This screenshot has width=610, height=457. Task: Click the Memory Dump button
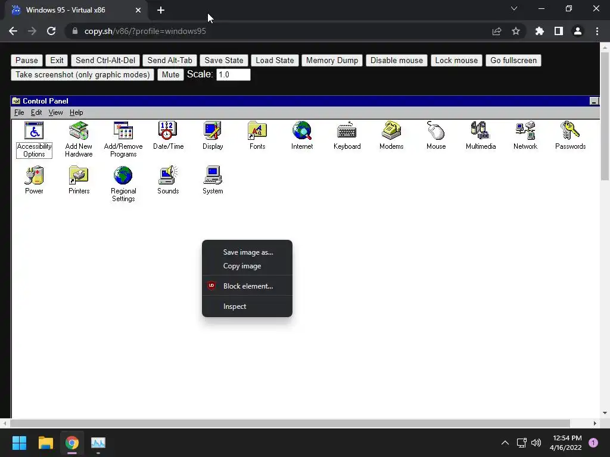pos(332,60)
